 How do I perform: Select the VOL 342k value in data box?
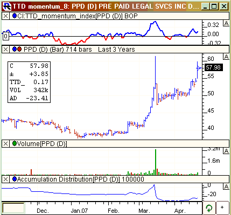click(41, 90)
